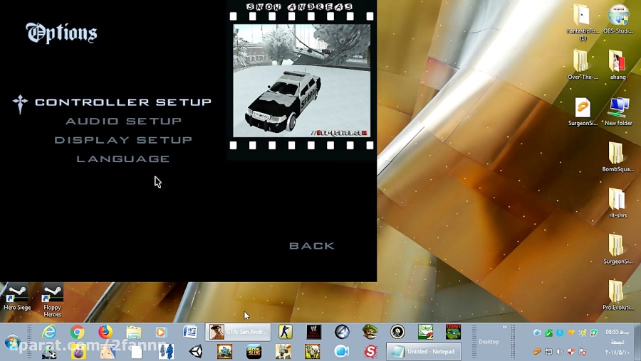Switch to Untitled - Notepad taskbar button
The height and width of the screenshot is (361, 641).
424,352
